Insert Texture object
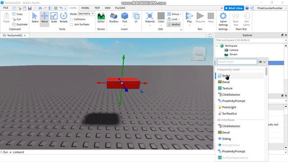 tap(240, 88)
